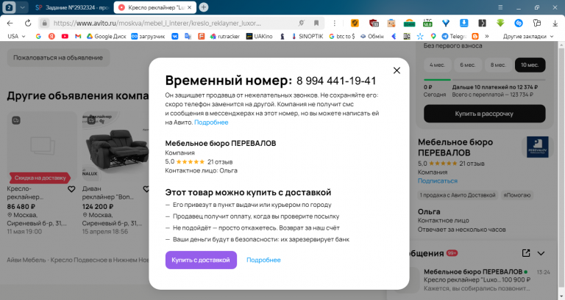Open the Yandex bookmark icon
Viewport: 565px width, 300px height.
pos(51,36)
